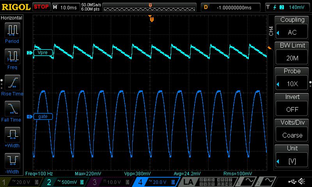The height and width of the screenshot is (187, 312).
Task: Click the Max=220mV measurement
Action: 88,173
